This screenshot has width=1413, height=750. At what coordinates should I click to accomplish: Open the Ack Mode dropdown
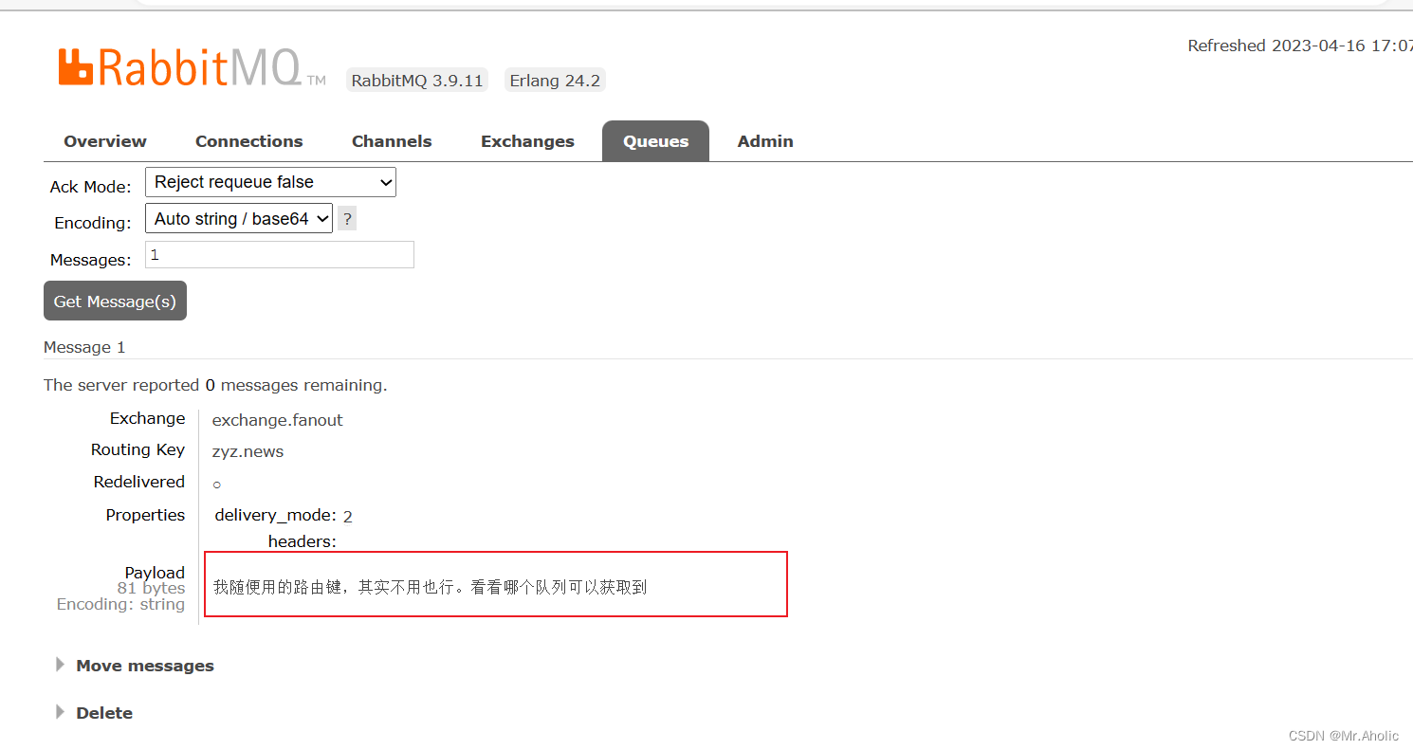(x=270, y=182)
